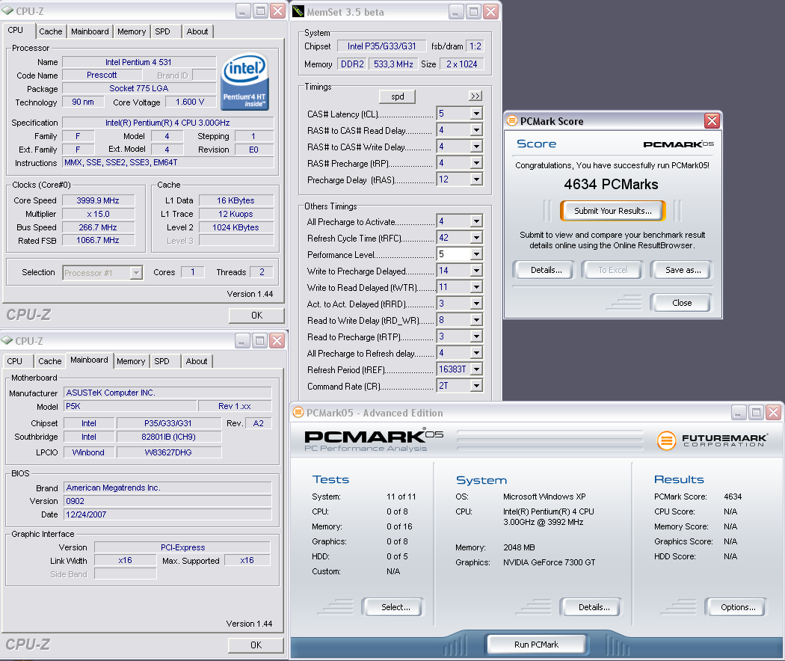Click the Futuremark Corporation orange logo
Image resolution: width=785 pixels, height=661 pixels.
[x=666, y=440]
